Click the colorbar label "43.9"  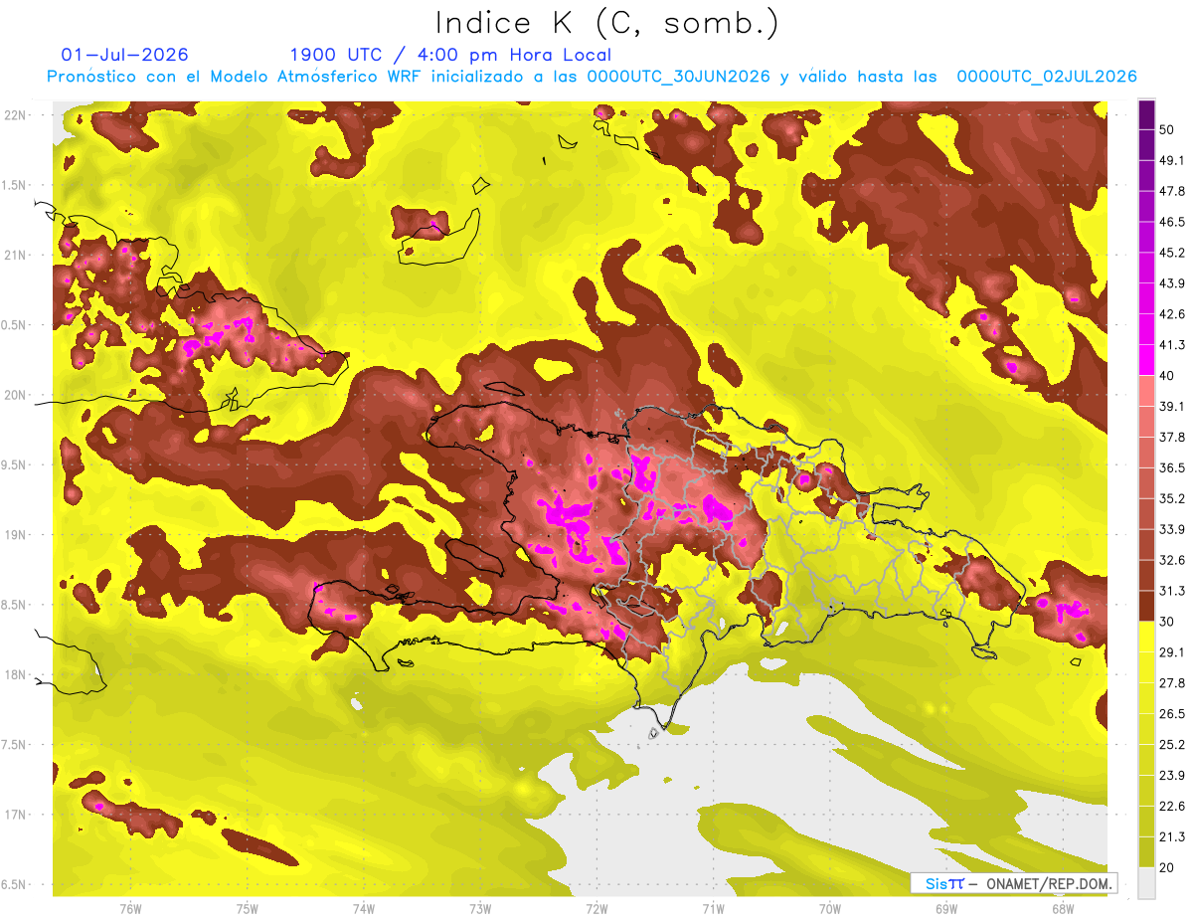[x=1172, y=283]
